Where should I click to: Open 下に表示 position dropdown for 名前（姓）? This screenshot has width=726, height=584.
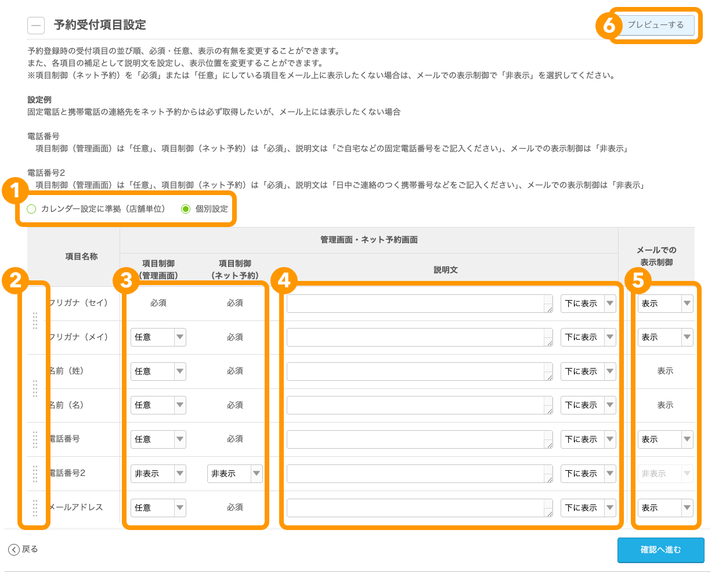click(x=588, y=372)
